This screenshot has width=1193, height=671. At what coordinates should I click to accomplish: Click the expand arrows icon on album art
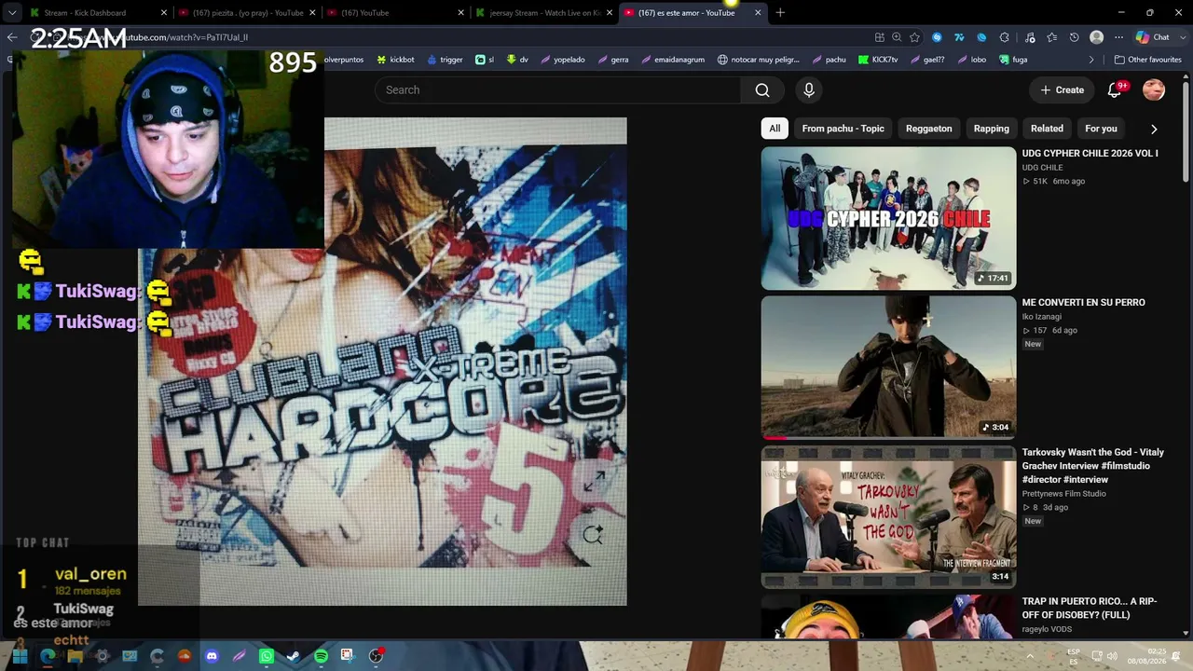coord(594,482)
